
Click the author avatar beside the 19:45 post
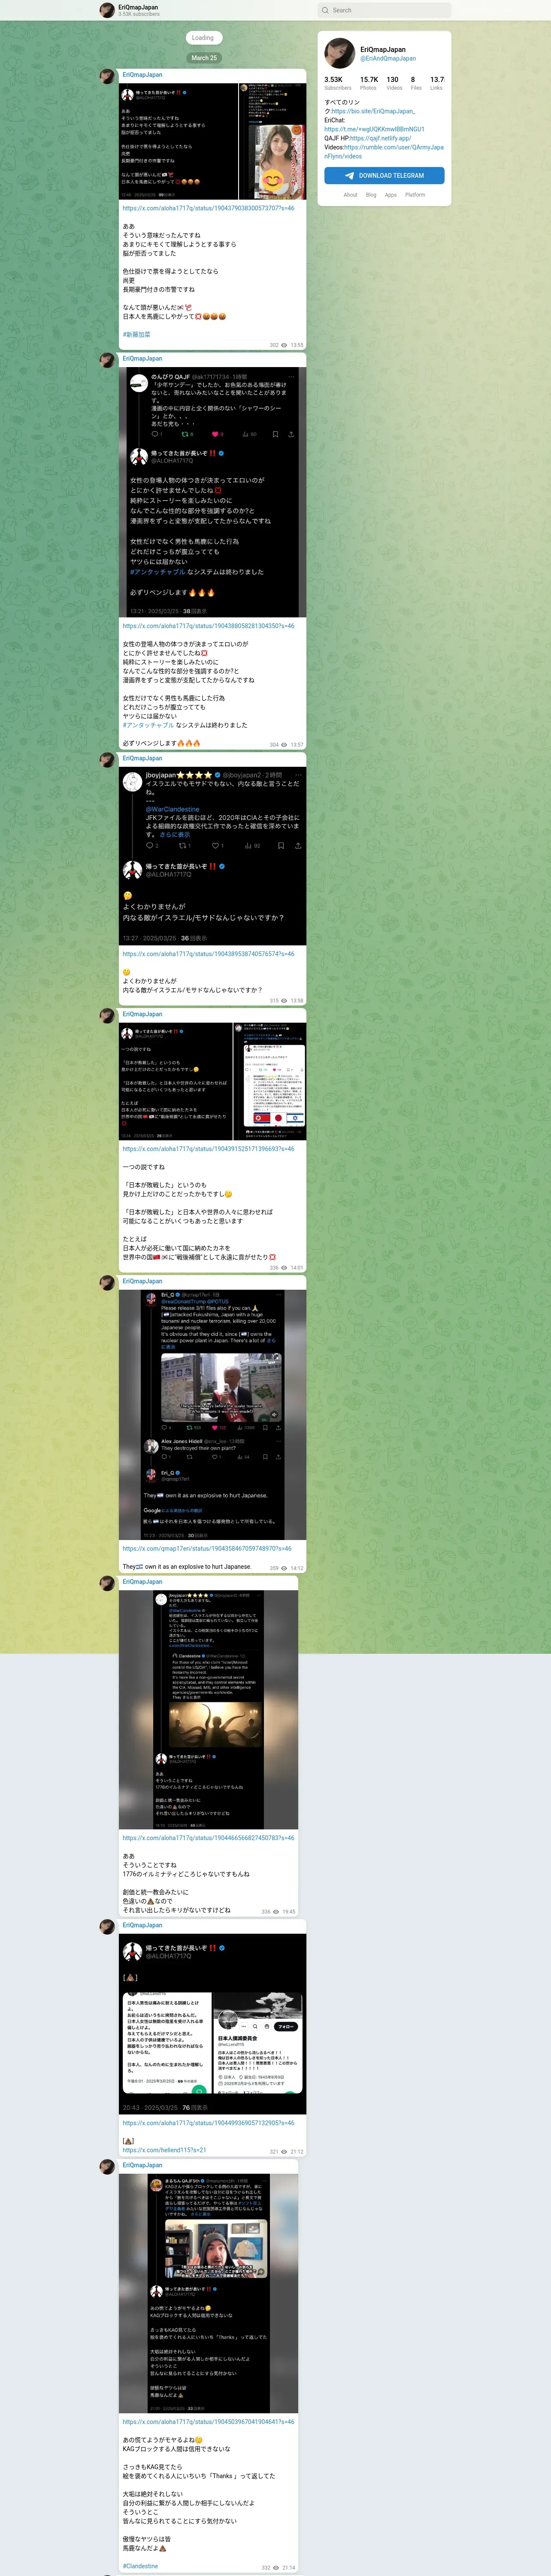click(x=107, y=1584)
